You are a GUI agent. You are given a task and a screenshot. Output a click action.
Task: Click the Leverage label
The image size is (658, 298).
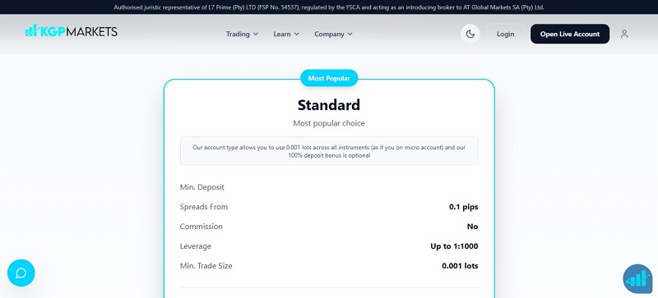point(196,246)
